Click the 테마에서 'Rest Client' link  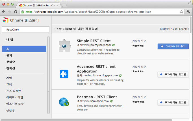click(174, 29)
